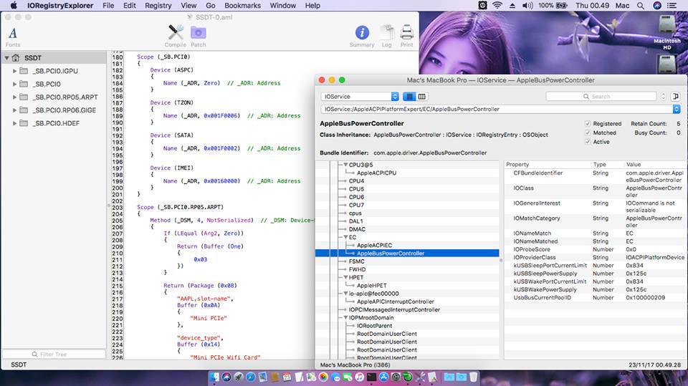Open Finder from the Dock

coord(214,377)
